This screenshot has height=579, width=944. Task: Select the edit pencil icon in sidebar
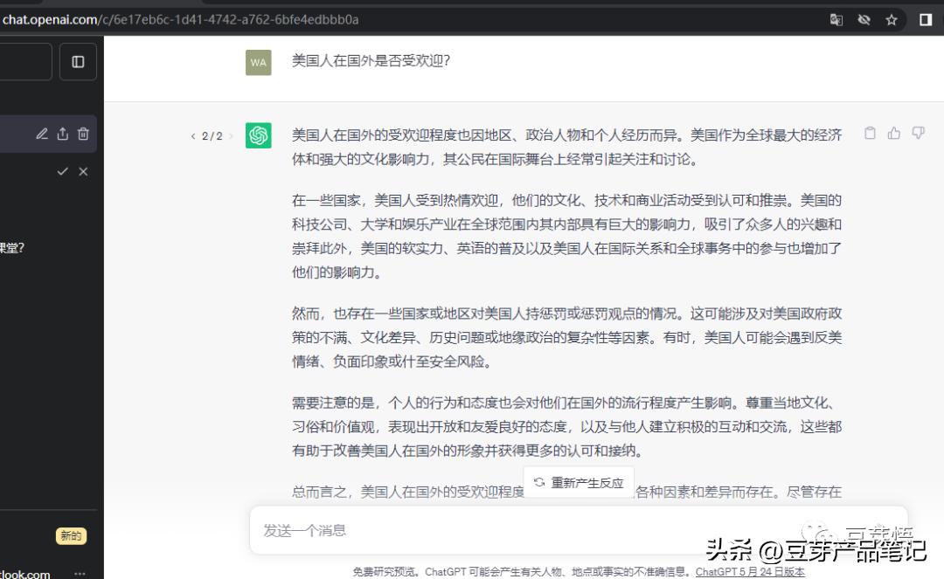pos(41,134)
